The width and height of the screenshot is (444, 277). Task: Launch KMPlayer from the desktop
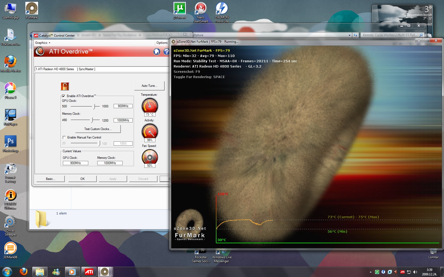pos(10,117)
